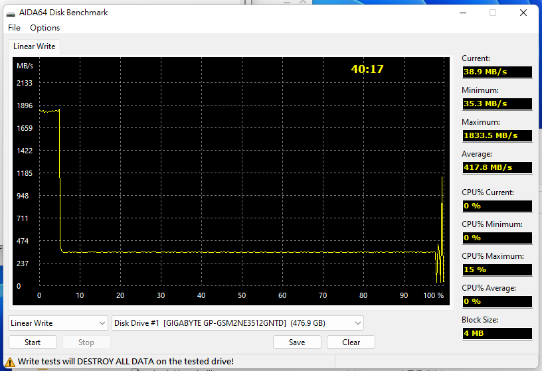Minimize the AIDA64 Disk Benchmark window
This screenshot has width=542, height=371.
coord(463,13)
